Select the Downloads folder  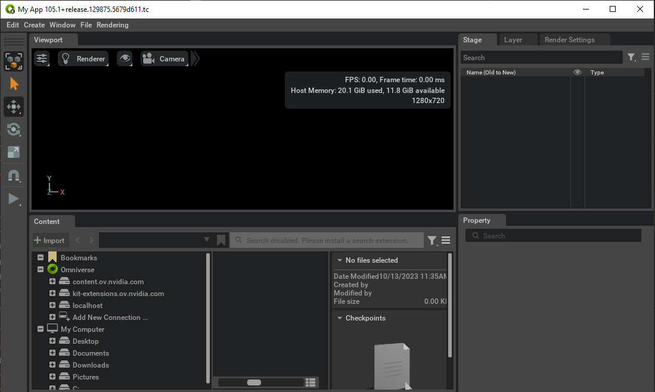point(91,365)
